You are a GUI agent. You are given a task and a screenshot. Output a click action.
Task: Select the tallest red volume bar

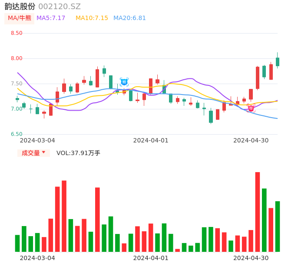[x=258, y=212]
